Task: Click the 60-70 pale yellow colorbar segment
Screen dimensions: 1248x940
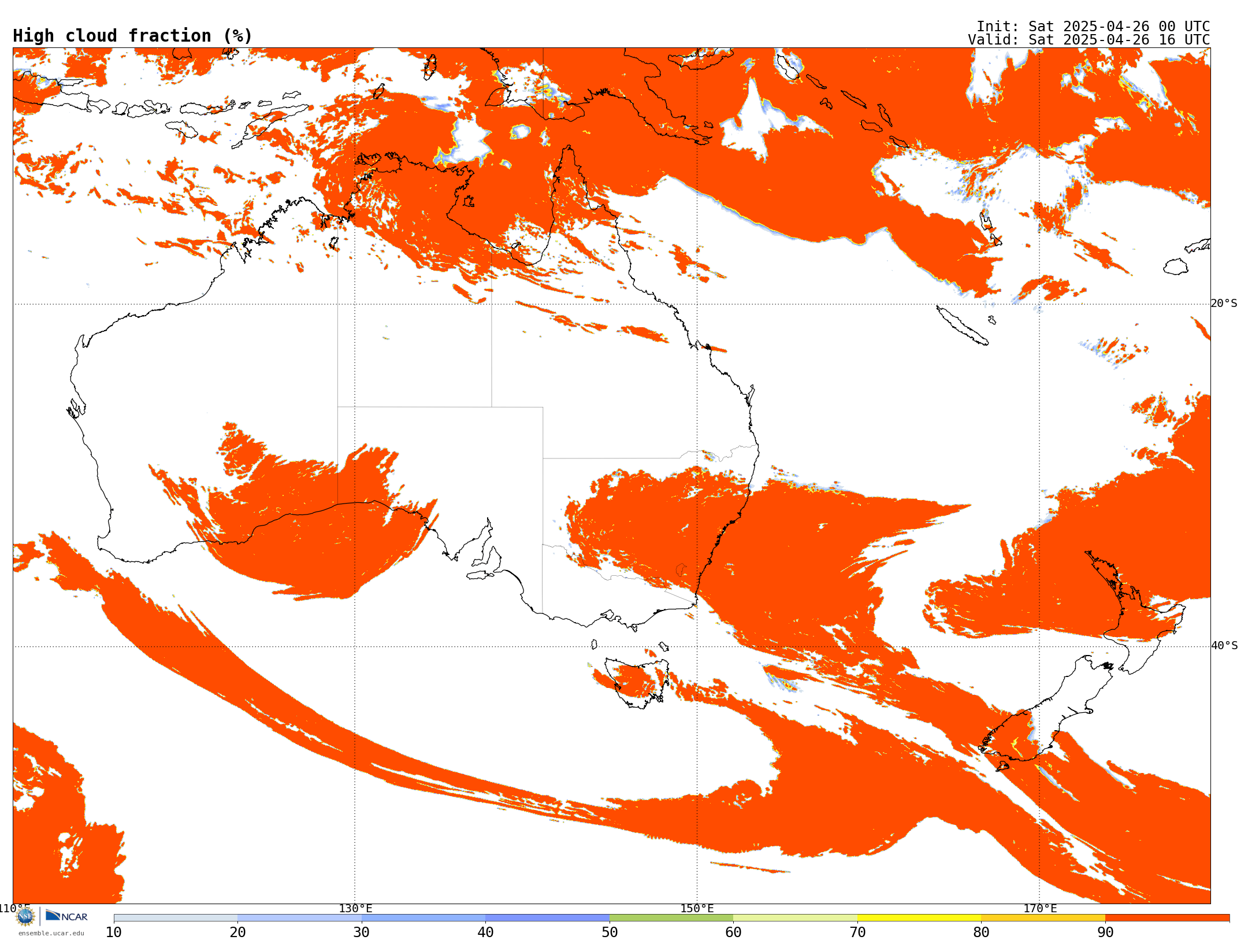Action: [x=795, y=918]
